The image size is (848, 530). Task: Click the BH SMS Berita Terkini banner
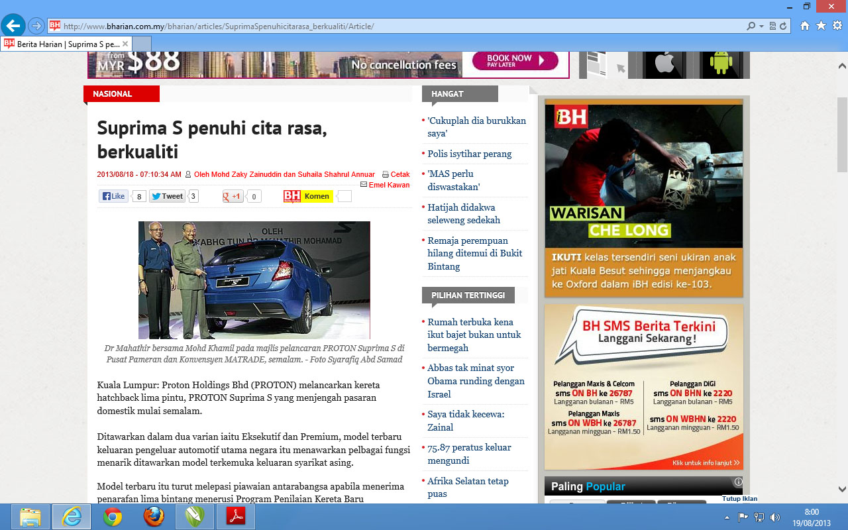click(x=644, y=387)
